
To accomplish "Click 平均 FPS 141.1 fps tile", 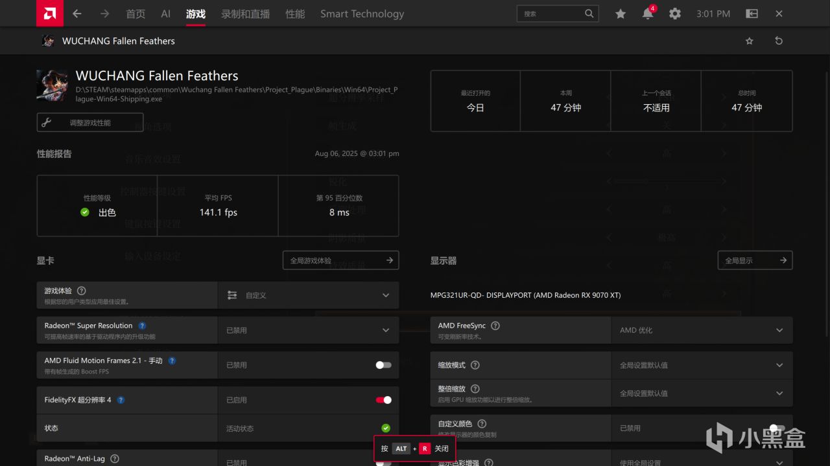I will (x=218, y=206).
